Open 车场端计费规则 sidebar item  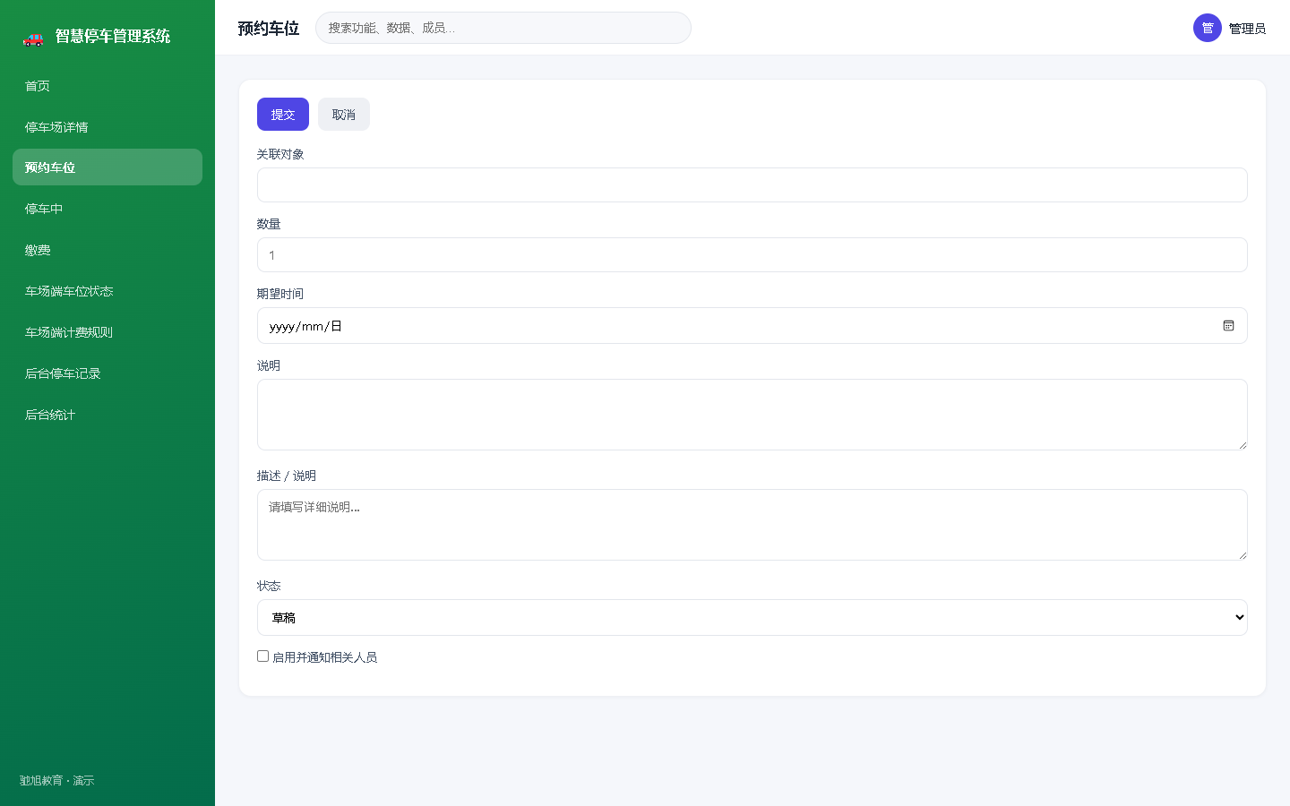(x=107, y=332)
